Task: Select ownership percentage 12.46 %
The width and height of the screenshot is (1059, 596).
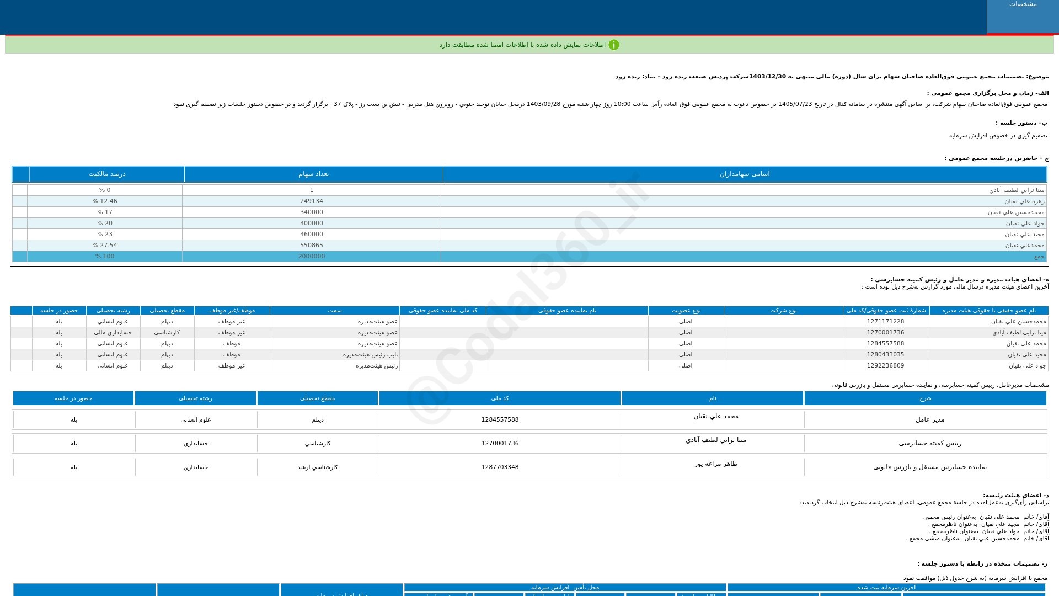Action: click(105, 201)
